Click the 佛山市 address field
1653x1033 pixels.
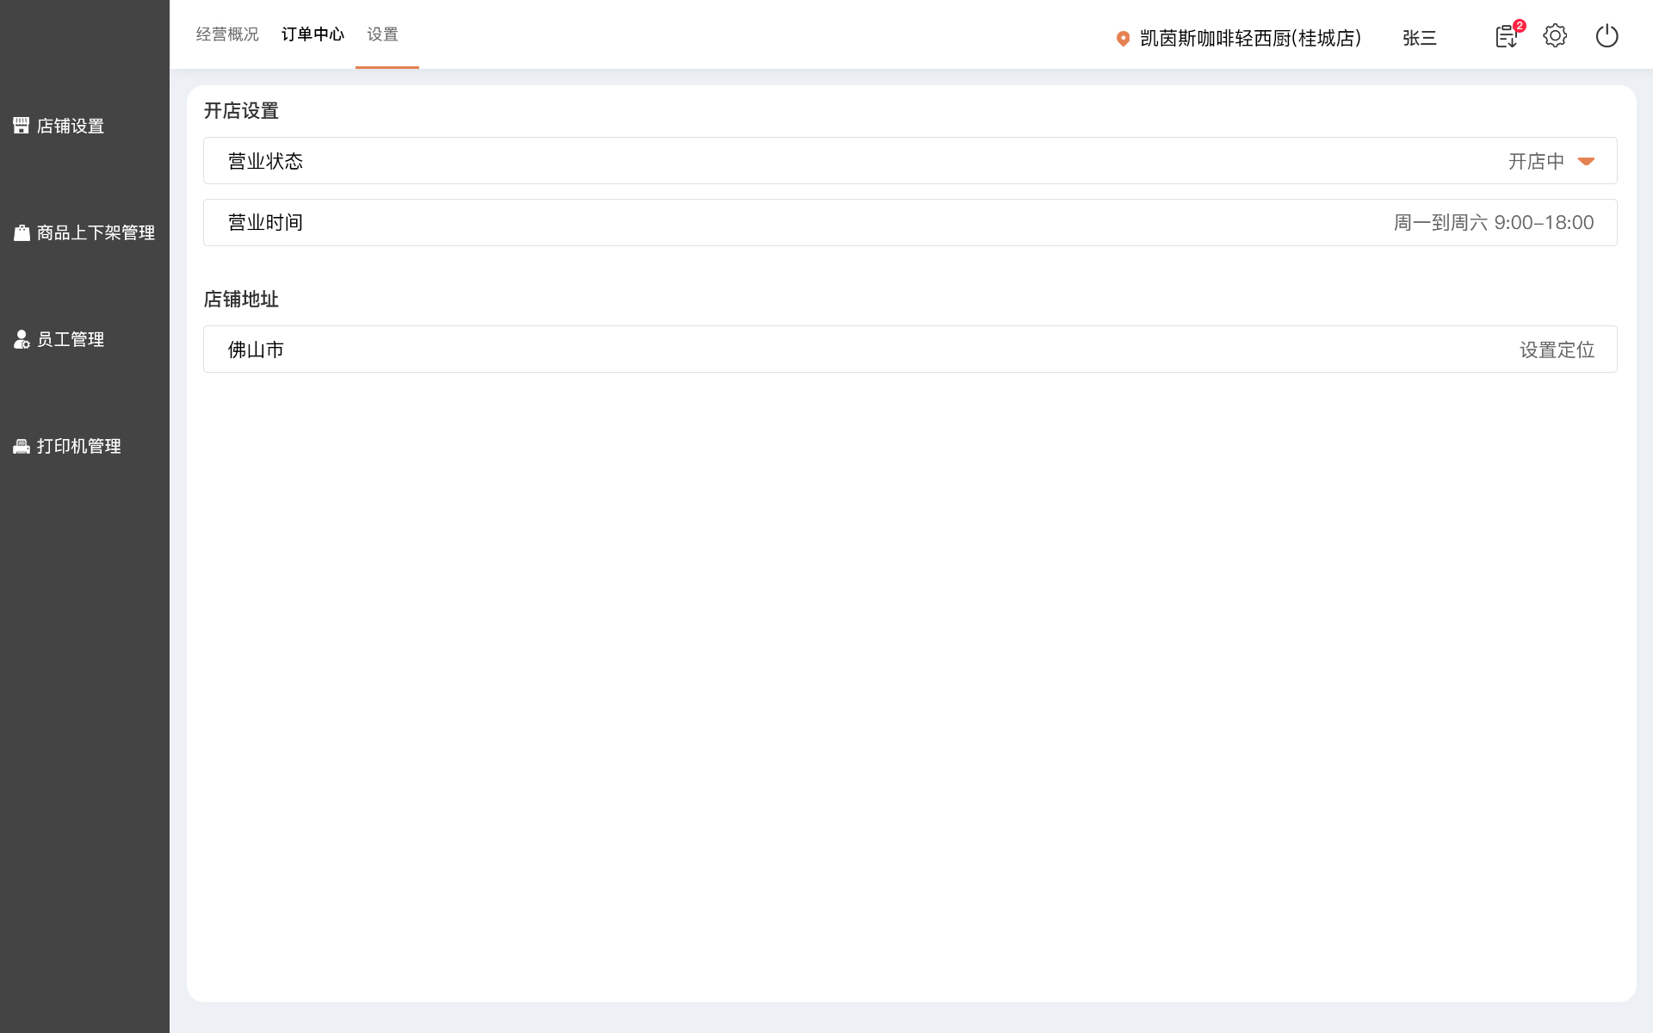[256, 349]
